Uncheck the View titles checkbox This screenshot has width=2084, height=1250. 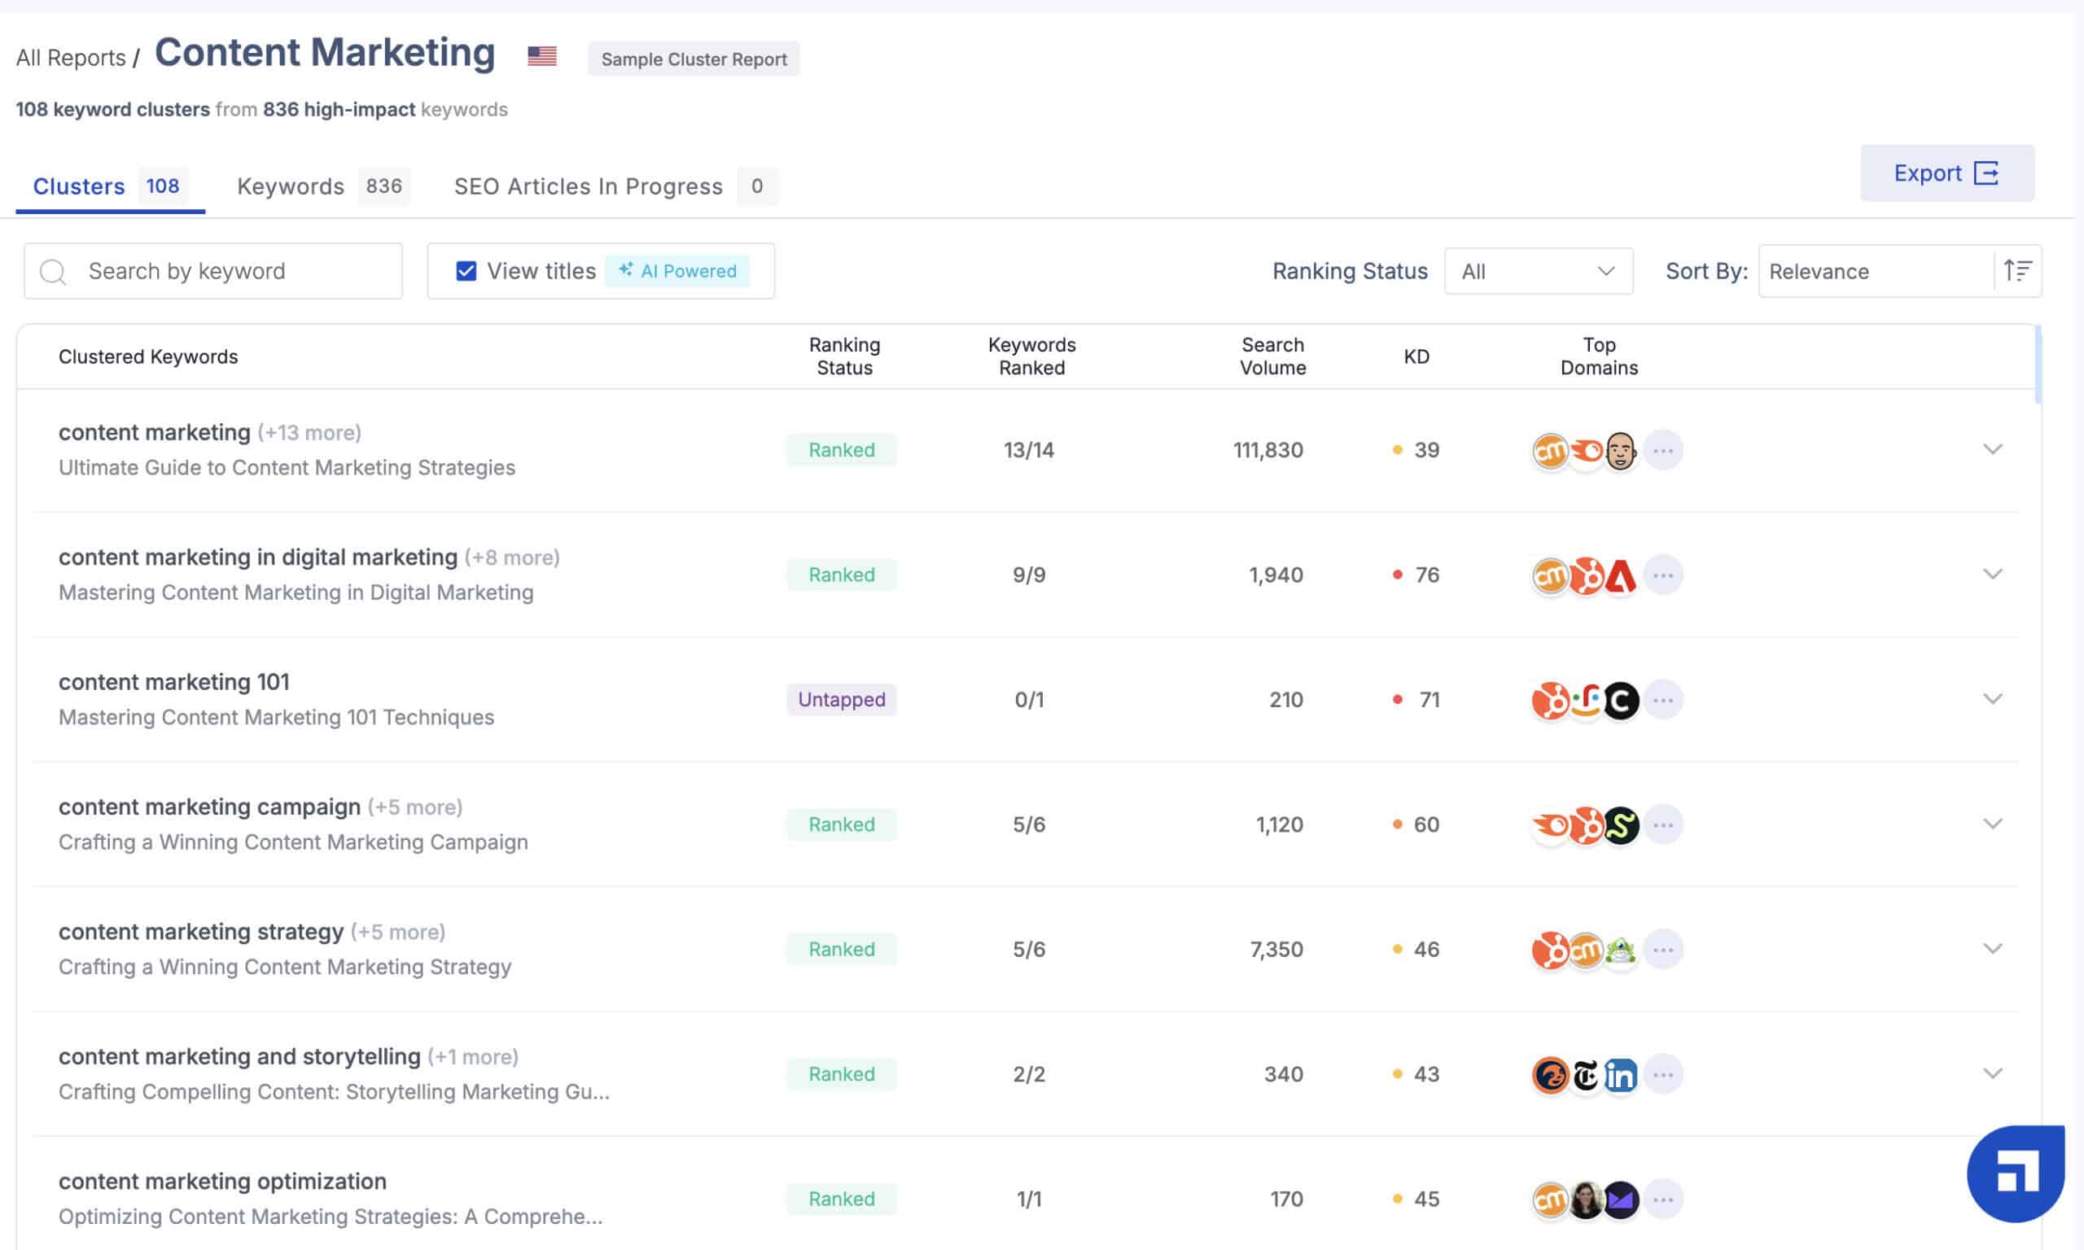(x=466, y=270)
